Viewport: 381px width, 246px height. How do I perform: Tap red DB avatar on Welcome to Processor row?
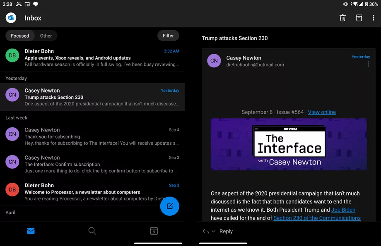click(12, 189)
